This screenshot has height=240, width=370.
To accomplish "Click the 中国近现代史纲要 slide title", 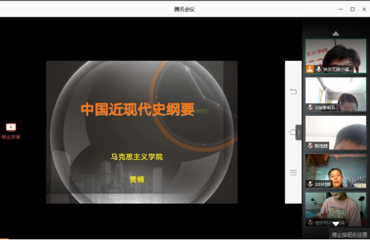I will [138, 109].
